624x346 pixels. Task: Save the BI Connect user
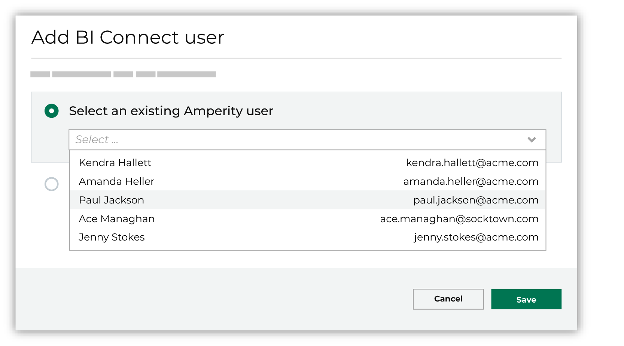(x=526, y=299)
